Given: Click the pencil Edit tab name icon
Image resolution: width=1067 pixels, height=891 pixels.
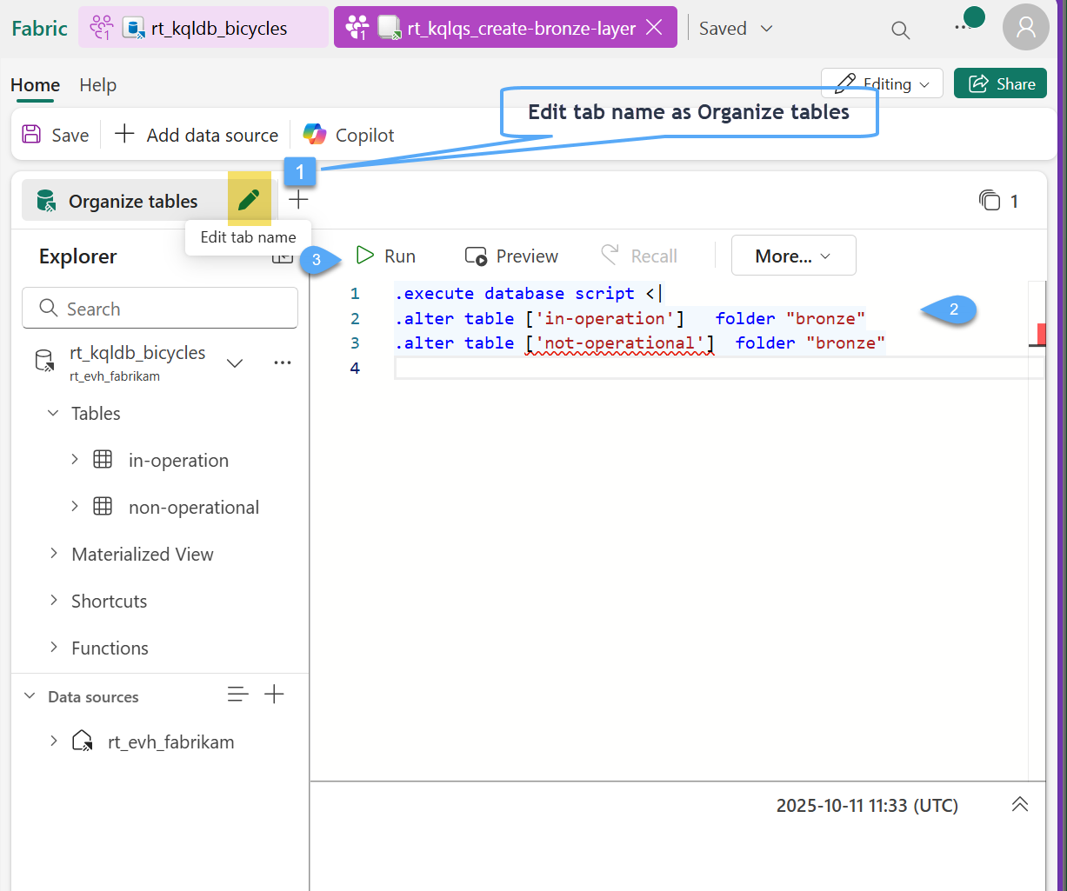Looking at the screenshot, I should [249, 200].
